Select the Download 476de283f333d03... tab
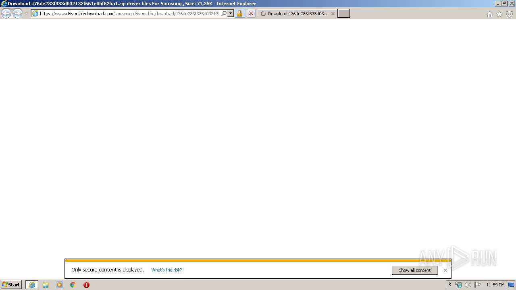The width and height of the screenshot is (516, 290). click(x=297, y=14)
